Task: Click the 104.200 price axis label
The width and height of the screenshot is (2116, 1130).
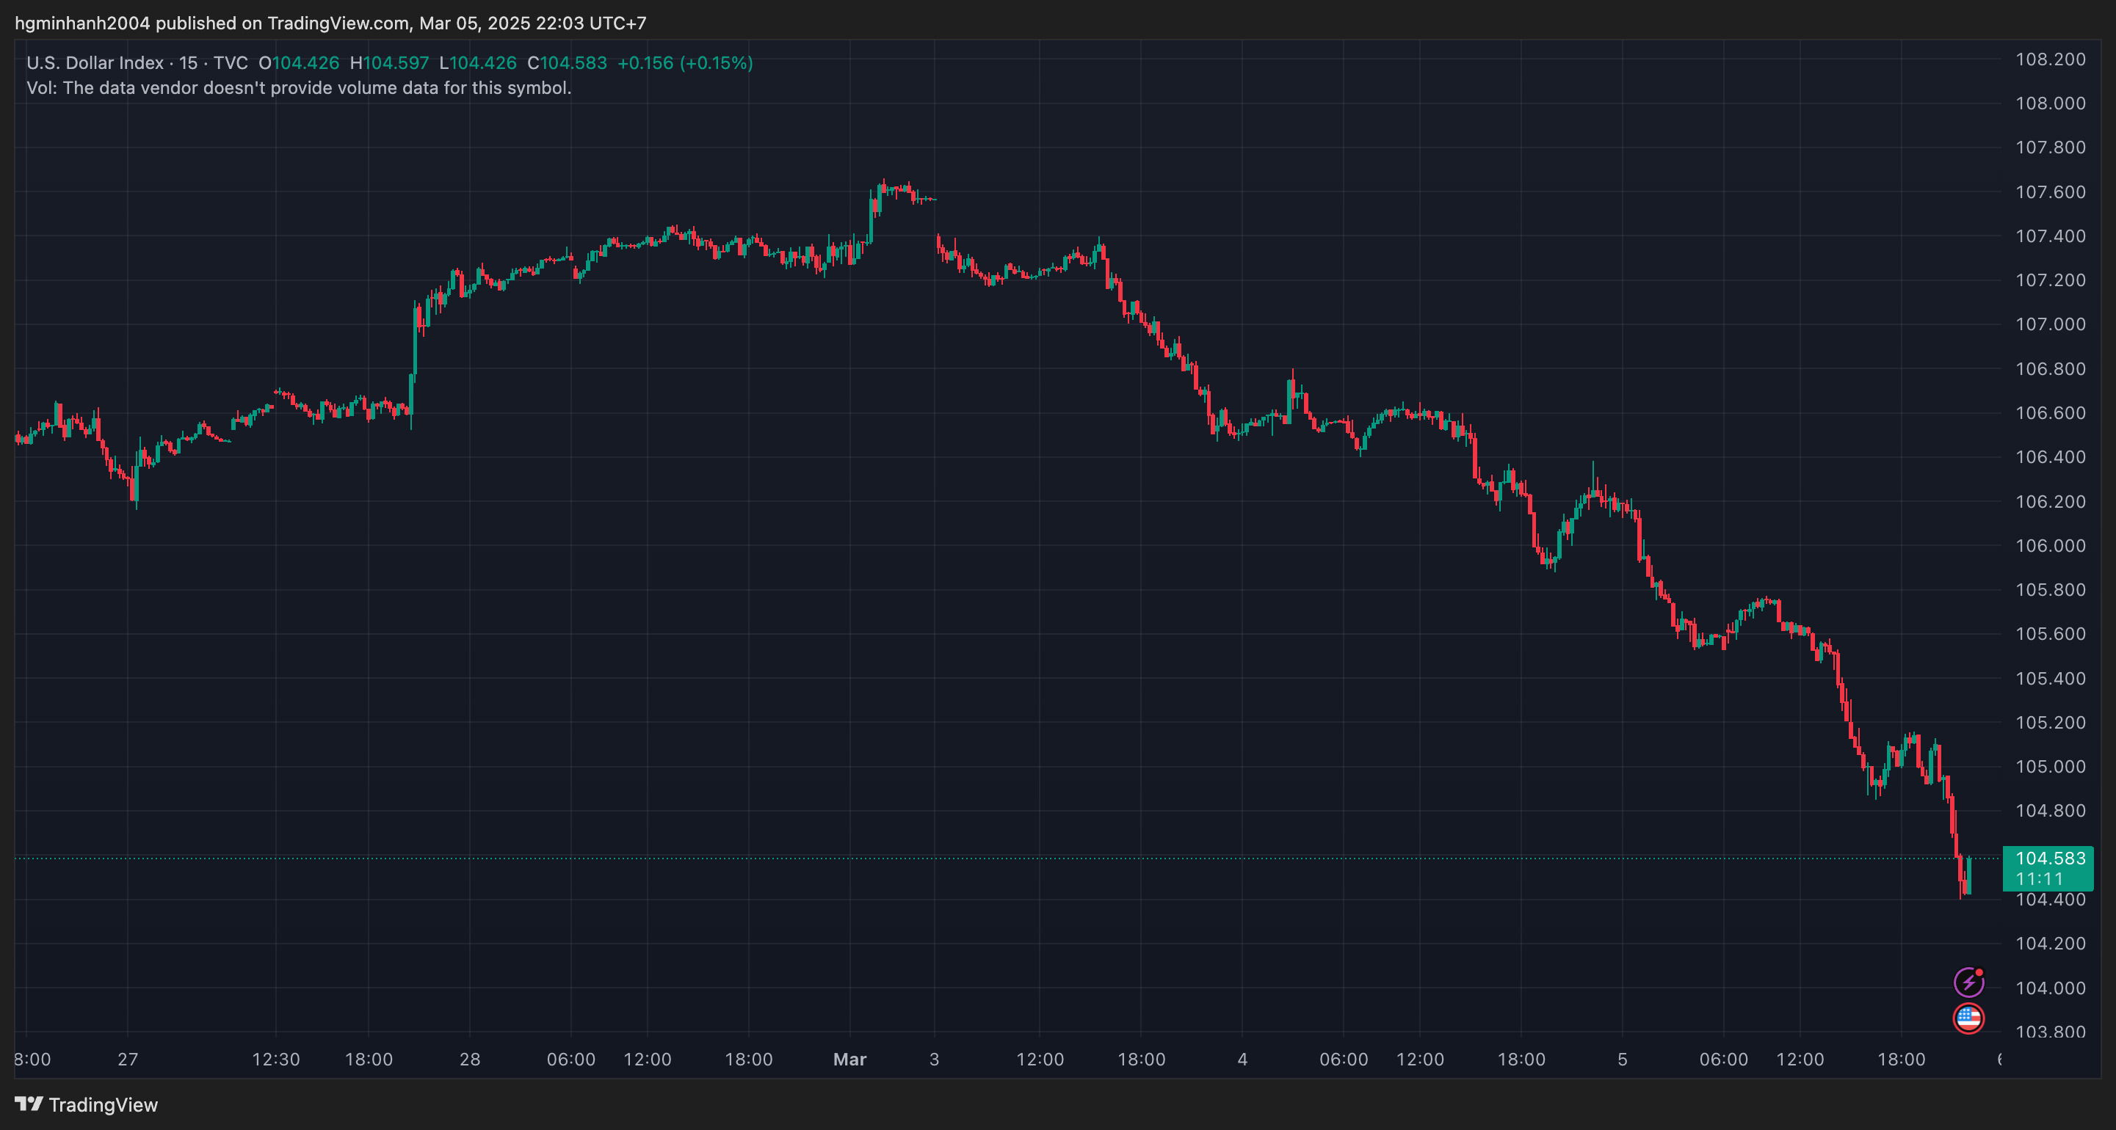Action: tap(2050, 944)
